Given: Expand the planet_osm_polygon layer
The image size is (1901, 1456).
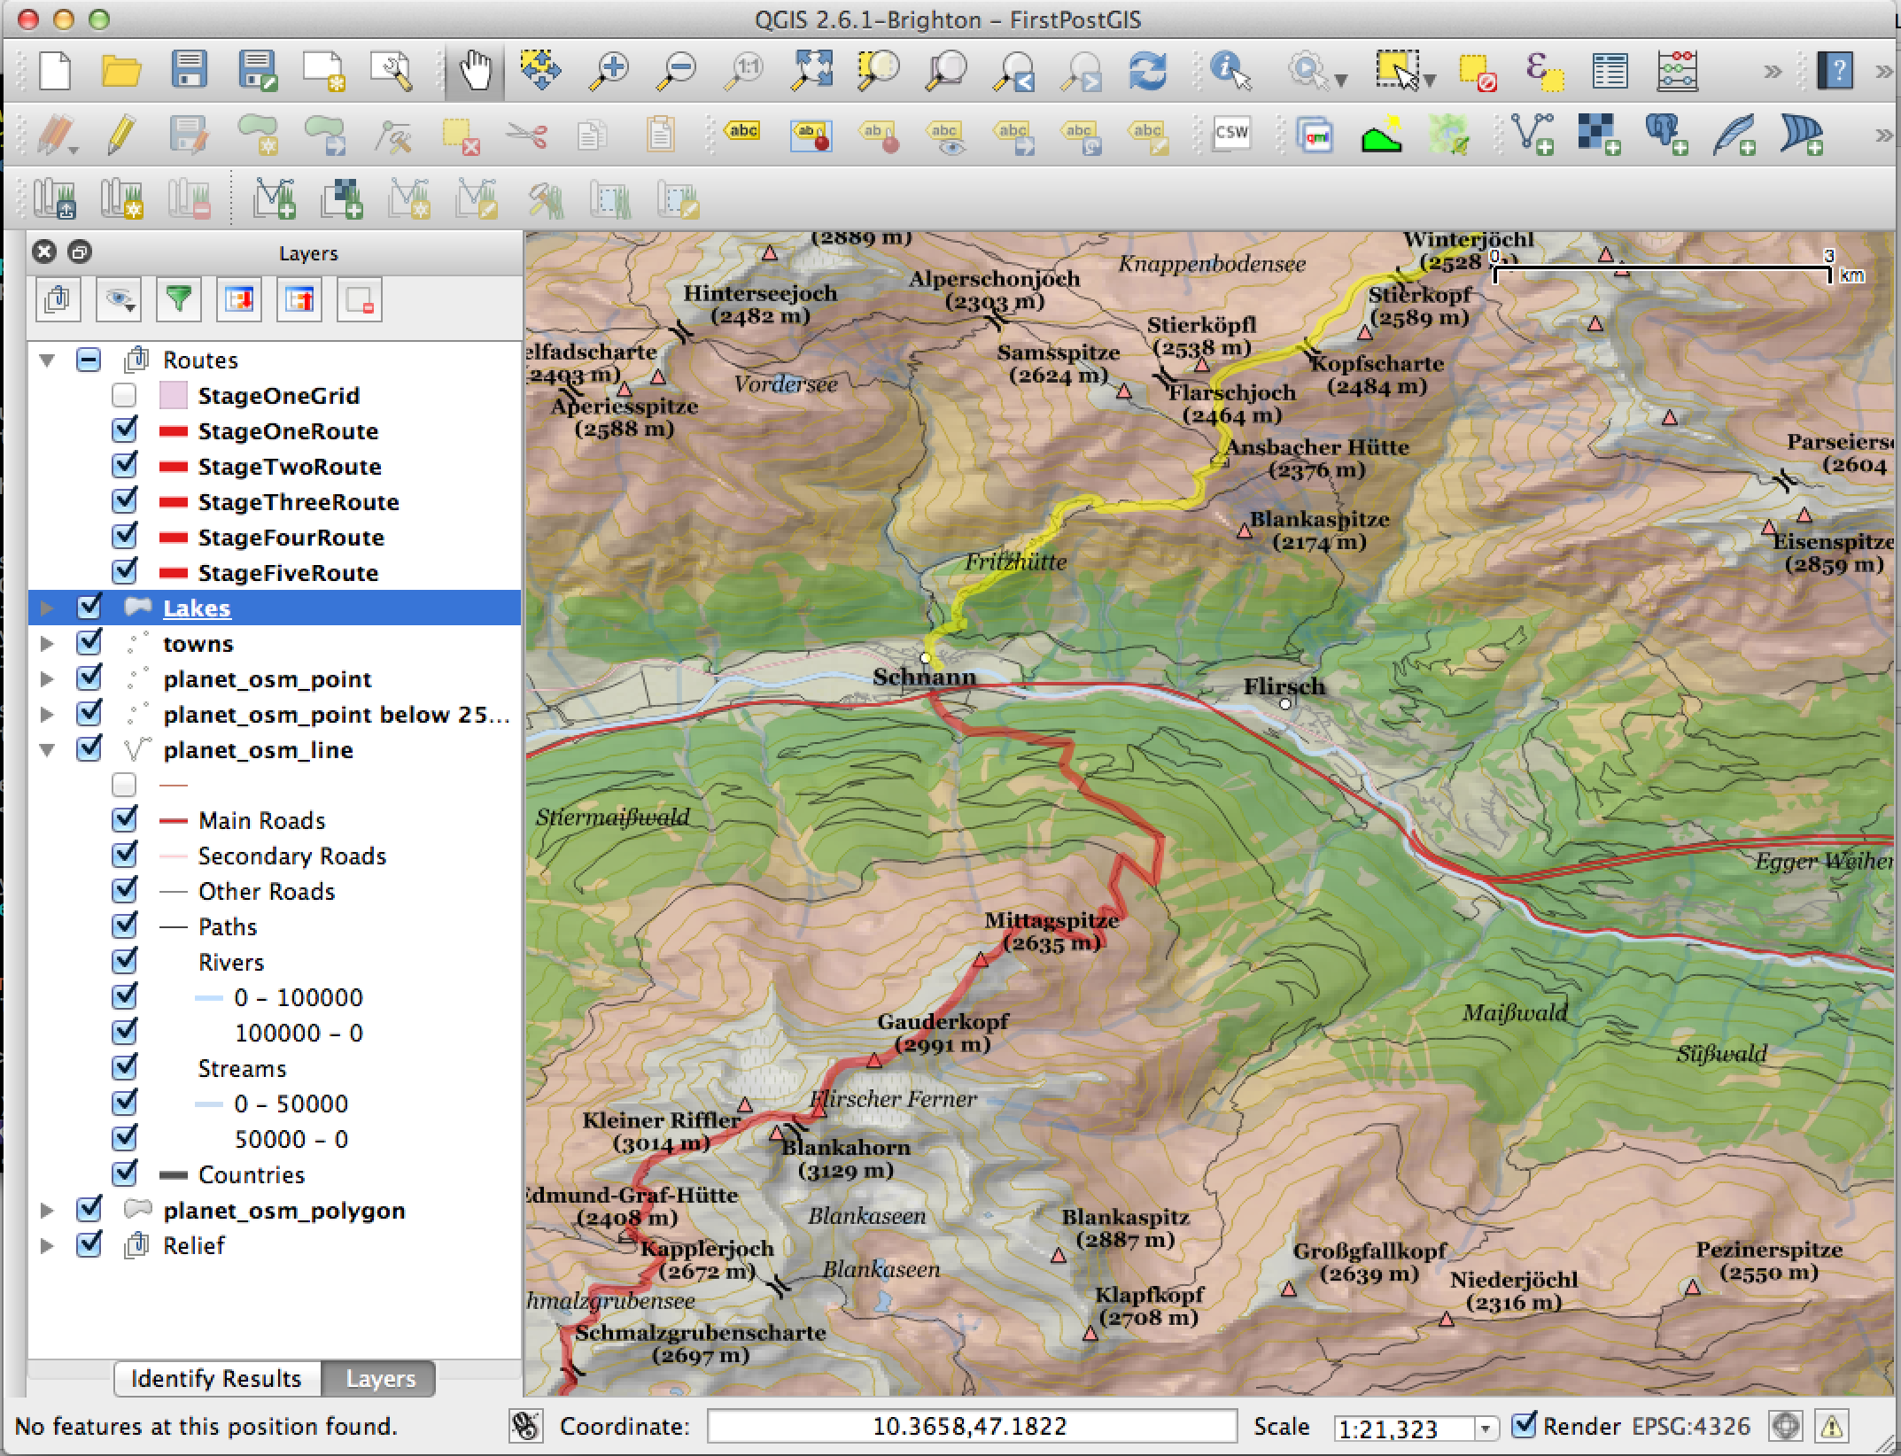Looking at the screenshot, I should point(47,1210).
